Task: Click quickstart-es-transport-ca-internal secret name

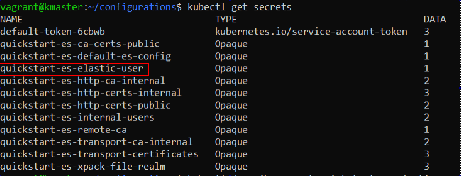Action: point(96,142)
